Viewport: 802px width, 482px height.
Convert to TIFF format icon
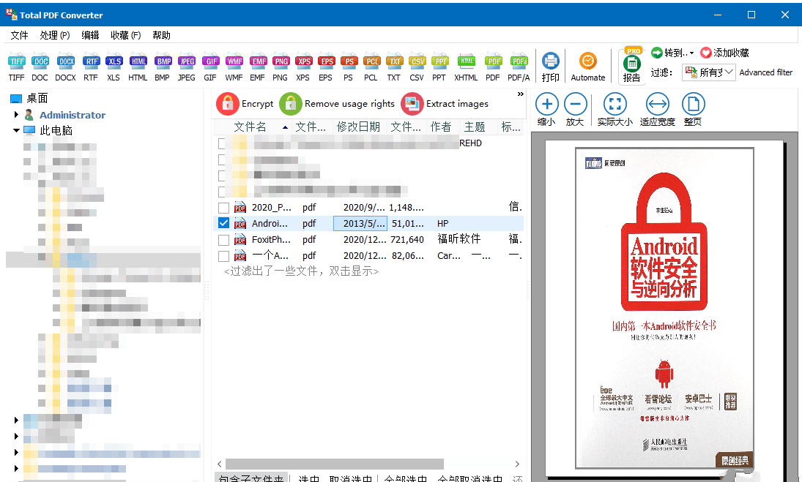(x=16, y=67)
